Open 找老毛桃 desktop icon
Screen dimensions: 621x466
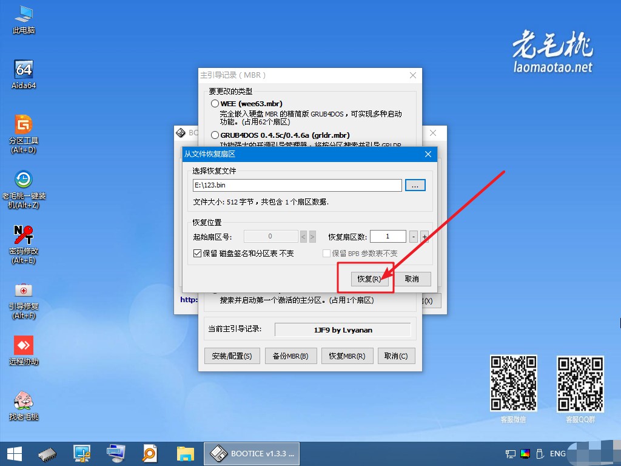pos(24,405)
